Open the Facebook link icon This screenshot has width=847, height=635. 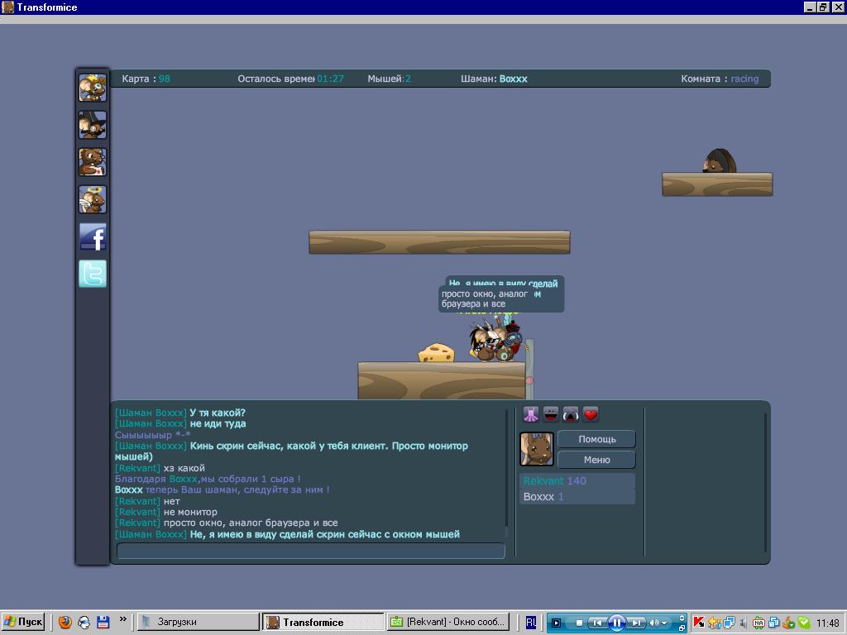(93, 236)
